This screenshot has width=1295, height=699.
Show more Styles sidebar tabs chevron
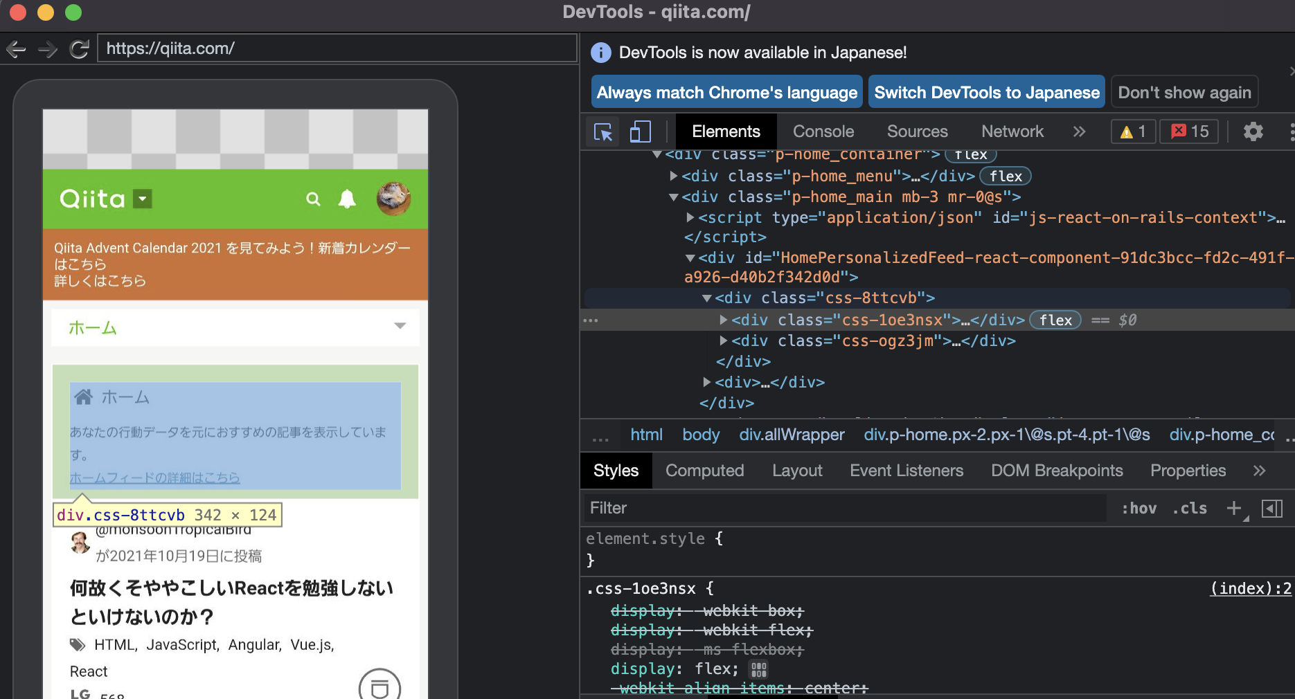pos(1259,471)
